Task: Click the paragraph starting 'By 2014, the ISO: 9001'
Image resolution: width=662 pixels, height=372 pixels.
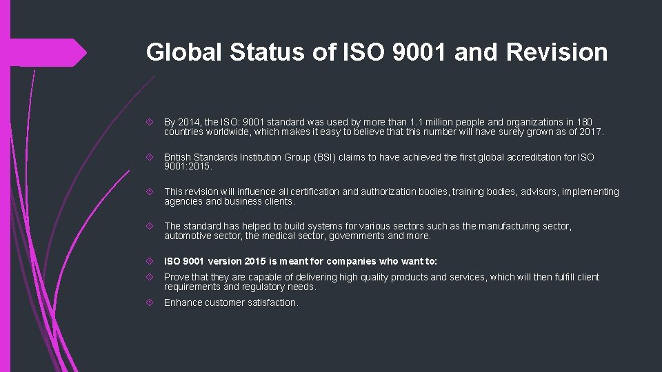Action: click(384, 127)
